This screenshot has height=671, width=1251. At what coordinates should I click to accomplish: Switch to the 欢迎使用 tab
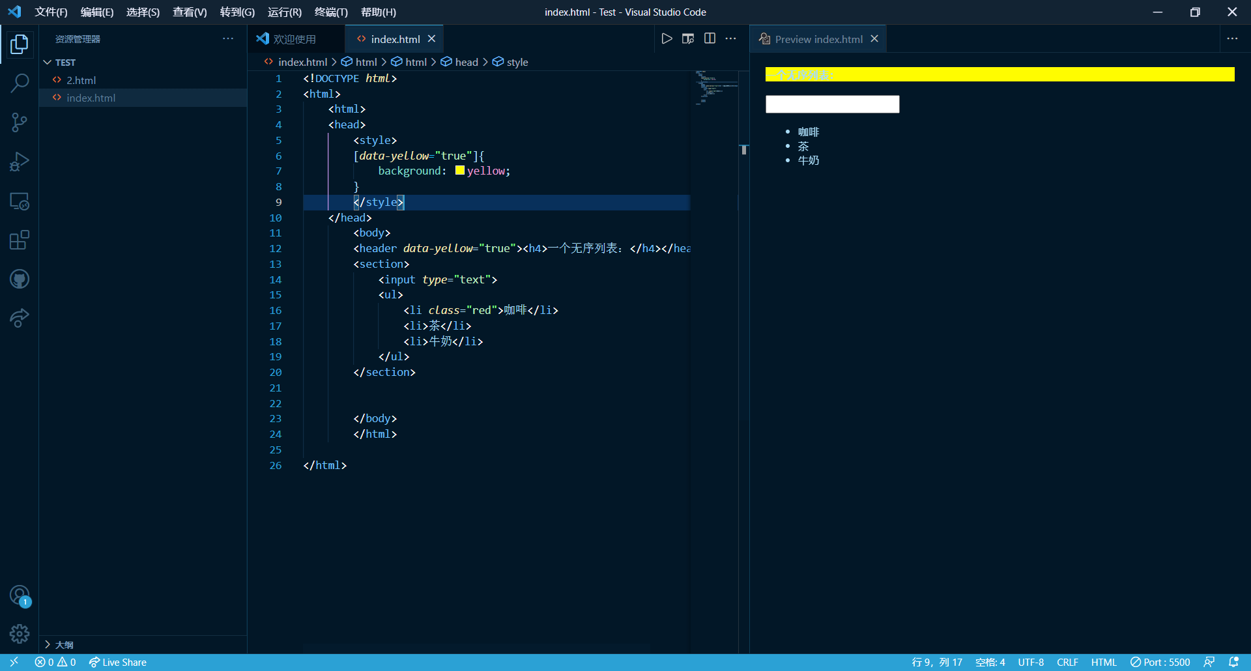tap(296, 39)
